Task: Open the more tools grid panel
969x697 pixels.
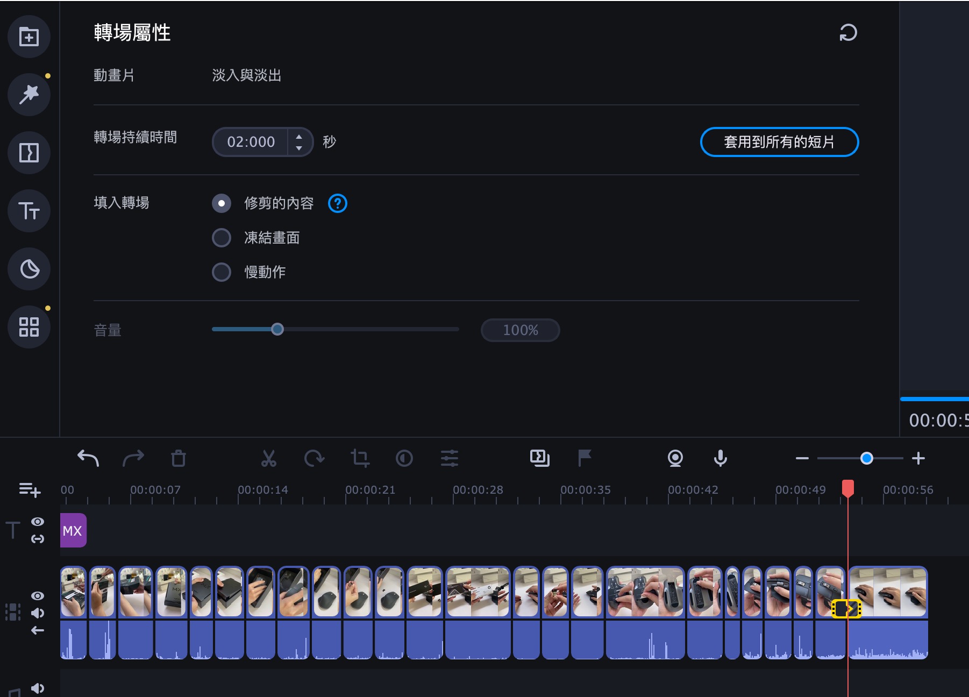Action: click(29, 327)
